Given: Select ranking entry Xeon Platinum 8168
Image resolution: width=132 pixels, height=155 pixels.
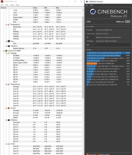Looking at the screenshot, I should (108, 53).
